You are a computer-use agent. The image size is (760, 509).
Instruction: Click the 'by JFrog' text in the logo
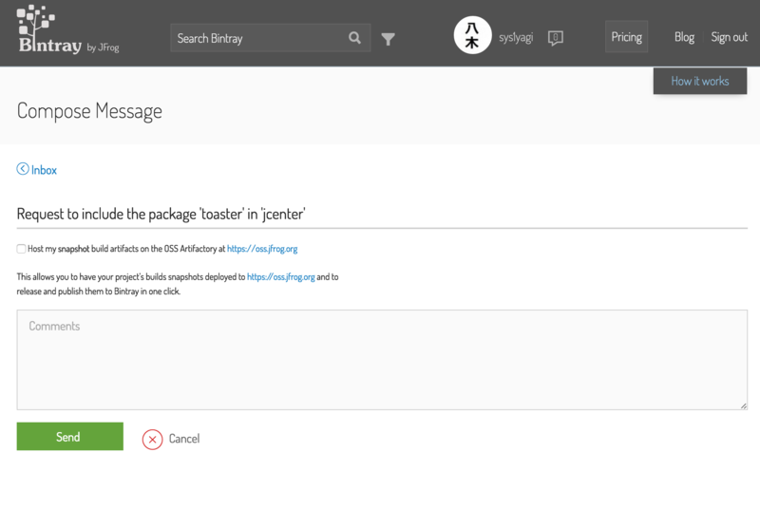pyautogui.click(x=103, y=47)
